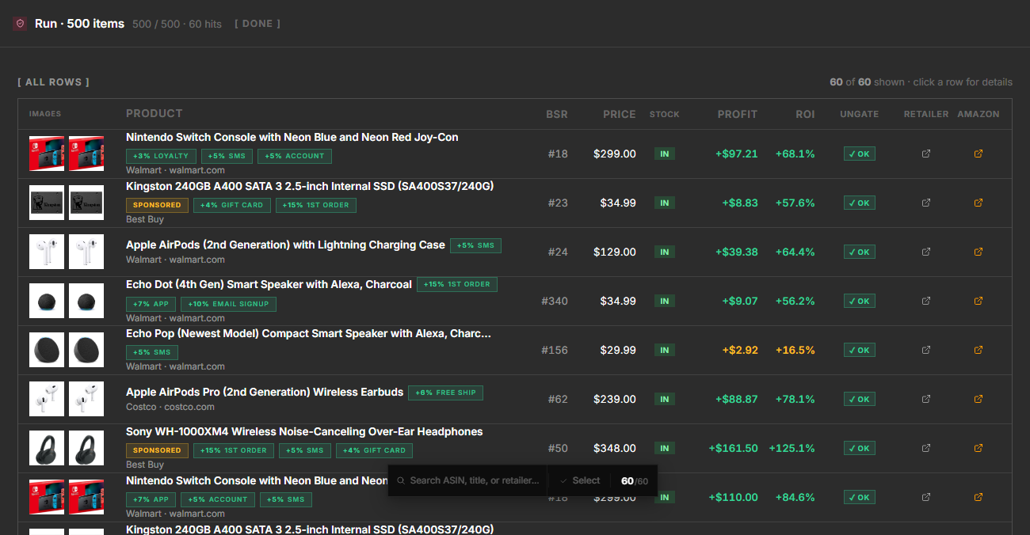Sort by the PRODUCT column header
The height and width of the screenshot is (535, 1030).
tap(154, 113)
